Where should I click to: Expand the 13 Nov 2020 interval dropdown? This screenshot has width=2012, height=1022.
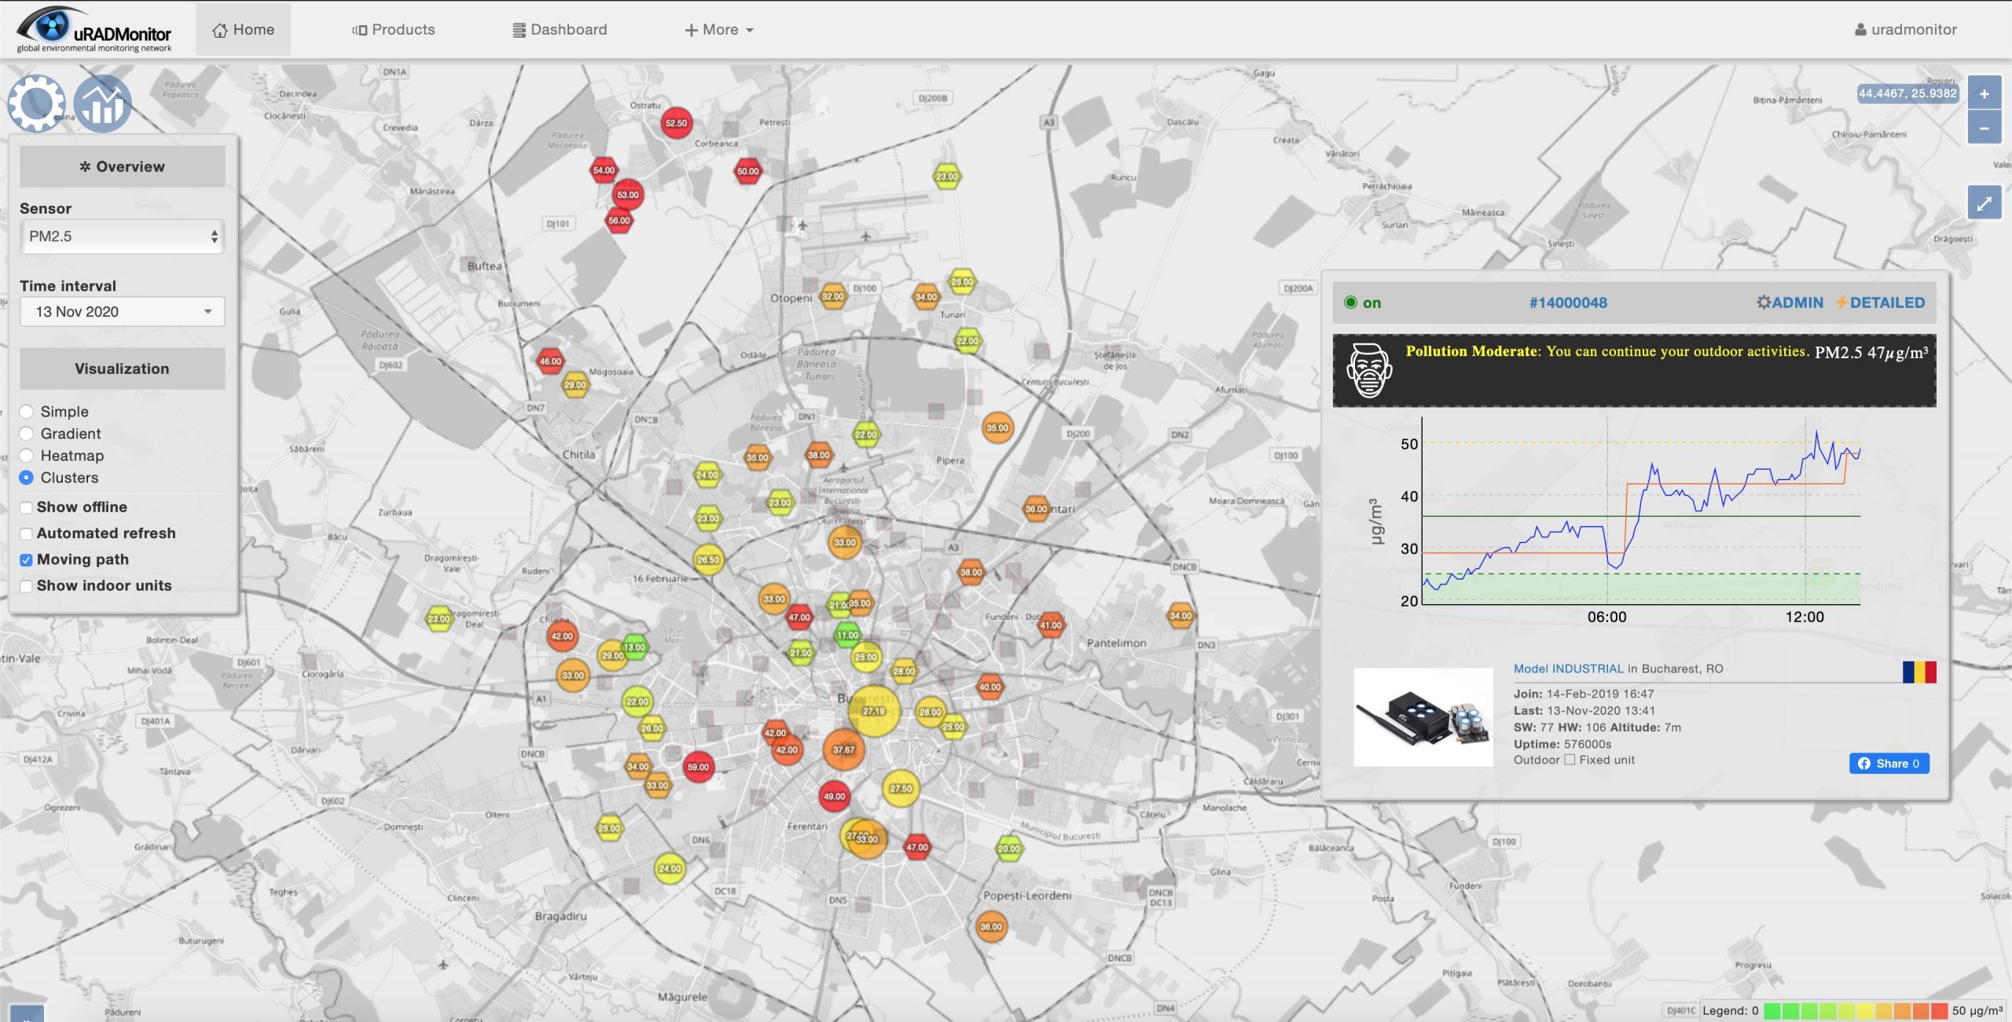[x=122, y=312]
